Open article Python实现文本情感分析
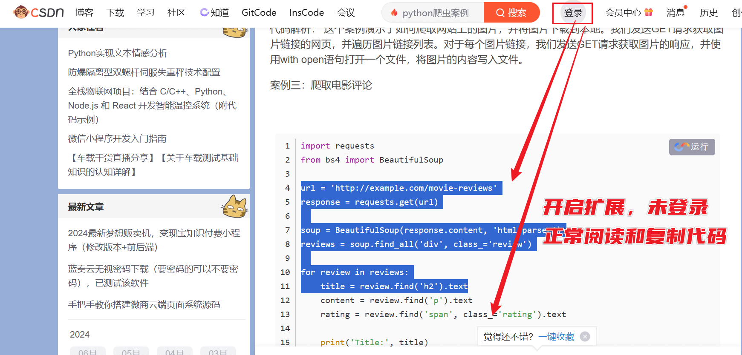This screenshot has height=355, width=742. coord(118,53)
